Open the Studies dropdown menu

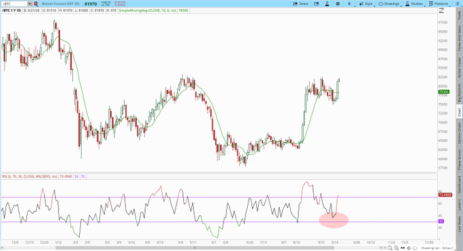(414, 4)
